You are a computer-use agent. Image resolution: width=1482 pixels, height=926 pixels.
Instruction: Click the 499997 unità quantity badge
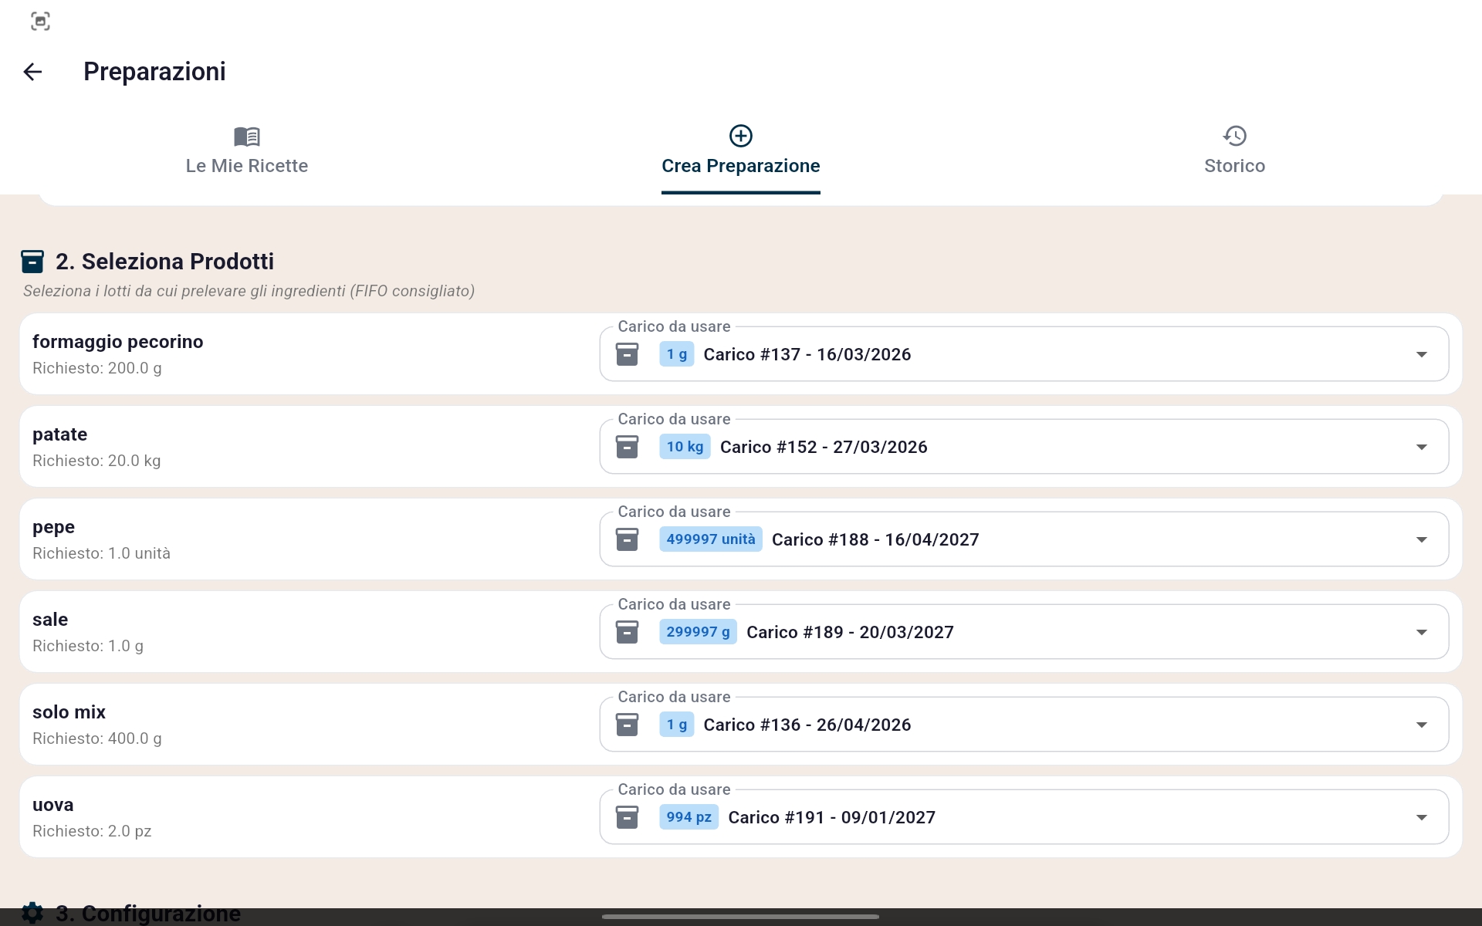coord(710,539)
